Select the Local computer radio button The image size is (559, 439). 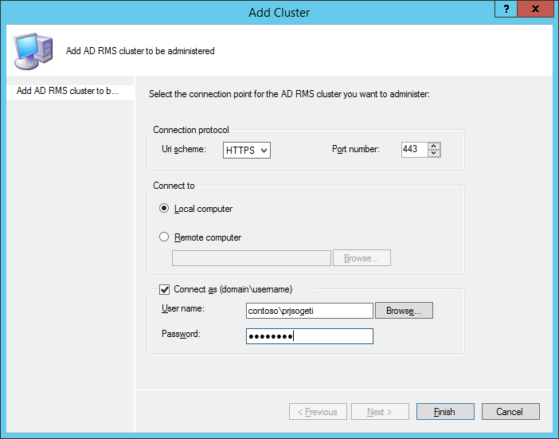[x=164, y=208]
